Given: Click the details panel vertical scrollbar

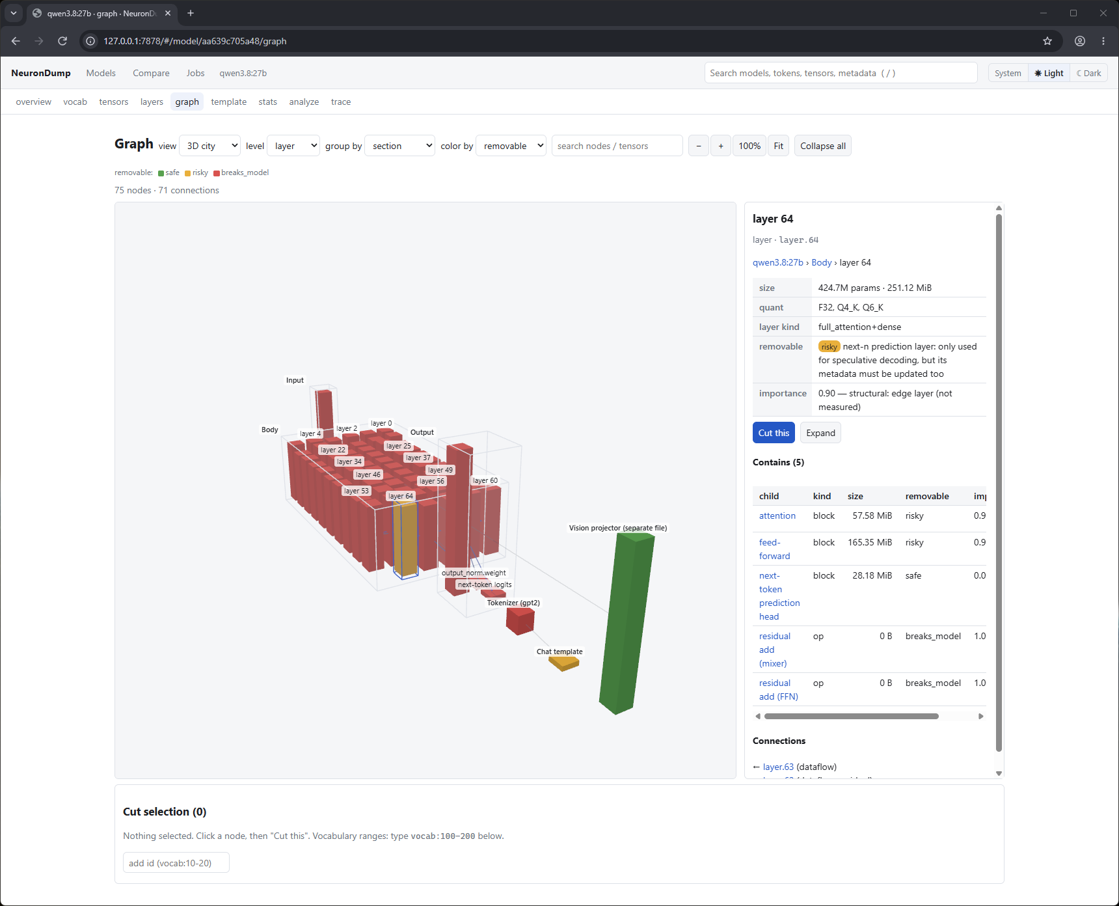Looking at the screenshot, I should pos(999,482).
